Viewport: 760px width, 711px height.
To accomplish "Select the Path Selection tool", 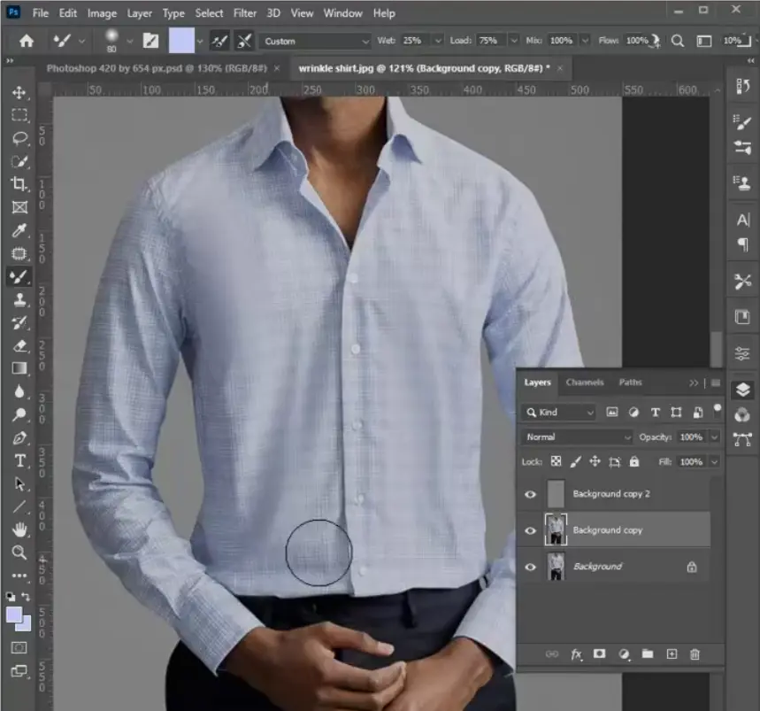I will click(x=19, y=484).
